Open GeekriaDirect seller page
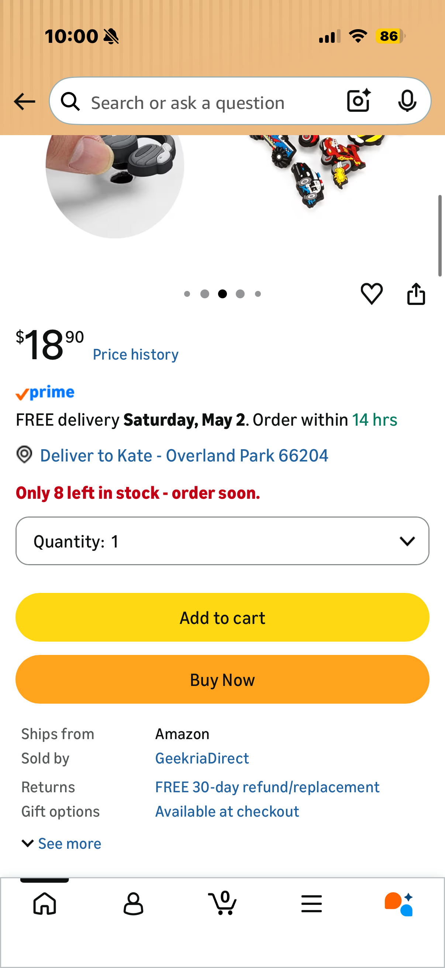This screenshot has width=445, height=968. click(x=202, y=758)
